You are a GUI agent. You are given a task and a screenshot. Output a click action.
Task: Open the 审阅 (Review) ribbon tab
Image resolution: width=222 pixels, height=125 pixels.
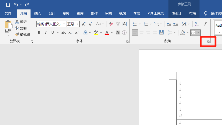click(109, 13)
